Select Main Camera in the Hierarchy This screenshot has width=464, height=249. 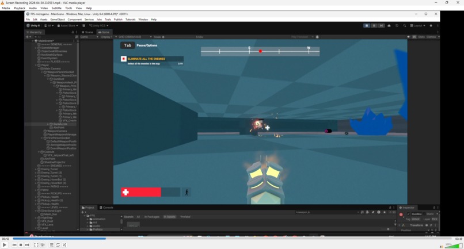coord(52,68)
